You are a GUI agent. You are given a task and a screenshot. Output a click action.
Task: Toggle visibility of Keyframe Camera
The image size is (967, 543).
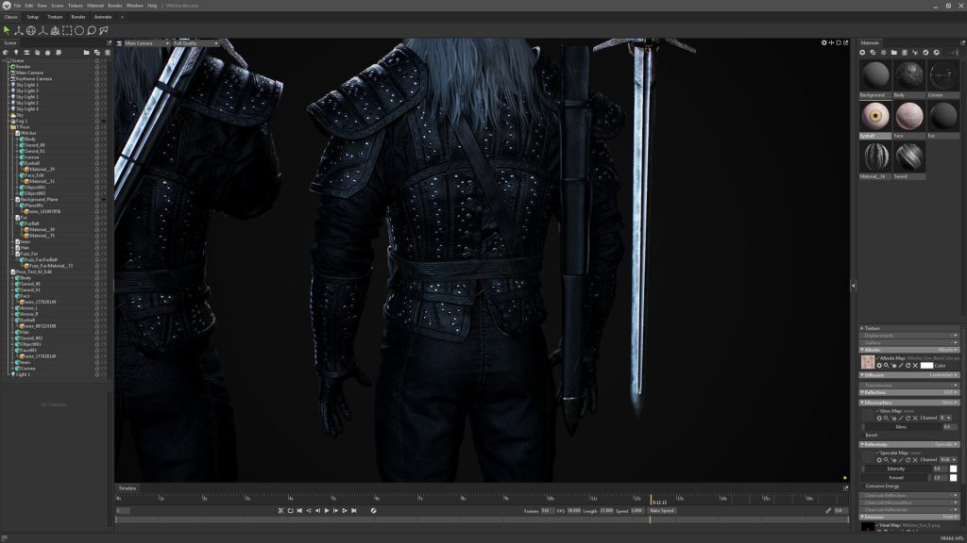[104, 79]
